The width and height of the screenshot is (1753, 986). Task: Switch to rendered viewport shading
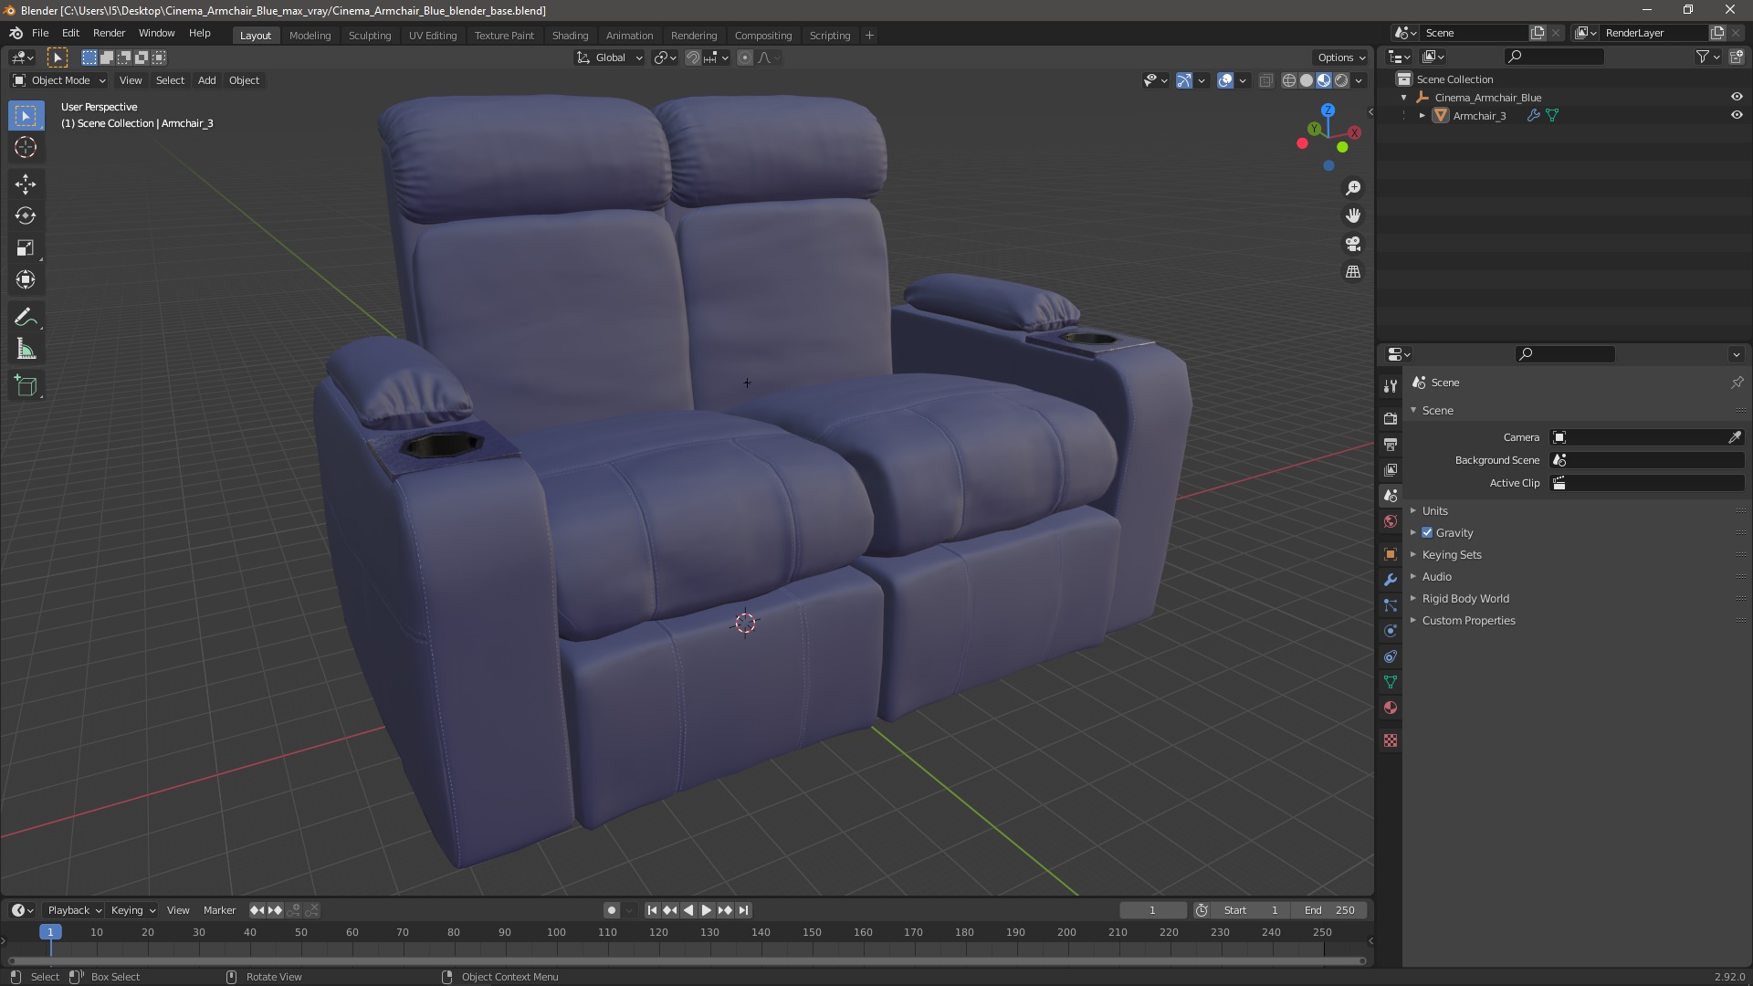tap(1341, 80)
